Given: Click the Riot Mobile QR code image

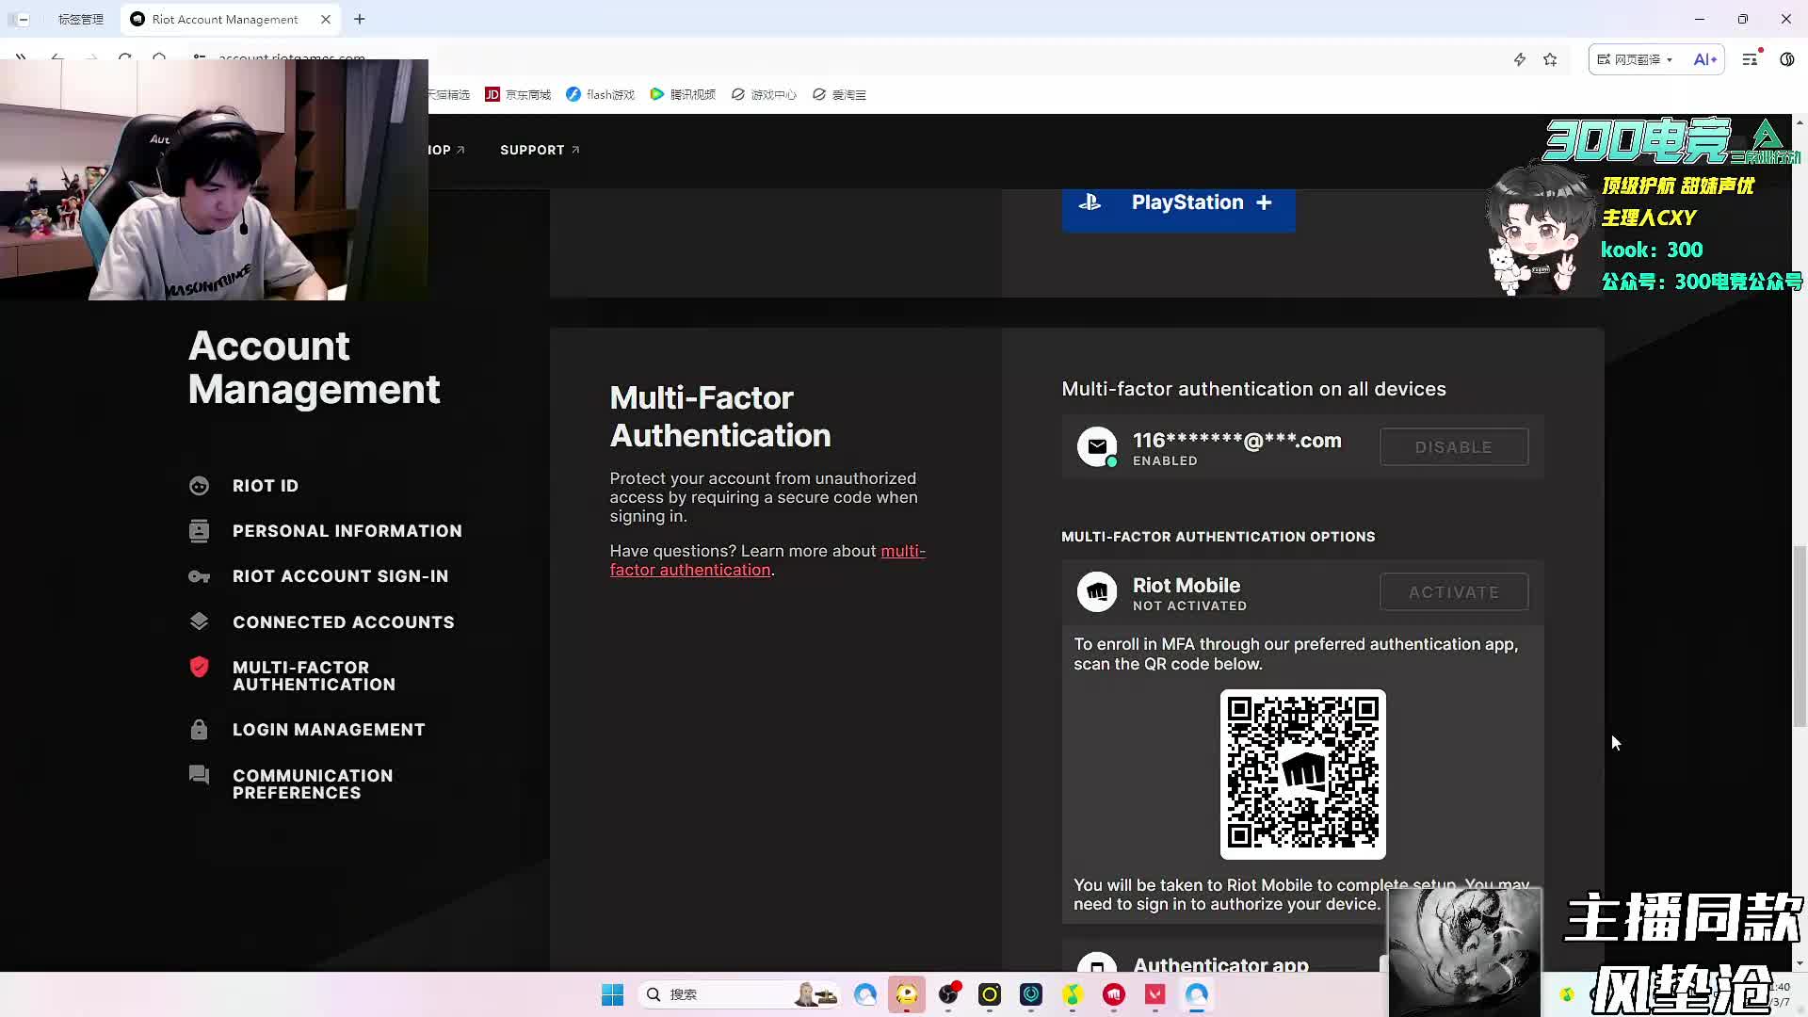Looking at the screenshot, I should (x=1302, y=774).
